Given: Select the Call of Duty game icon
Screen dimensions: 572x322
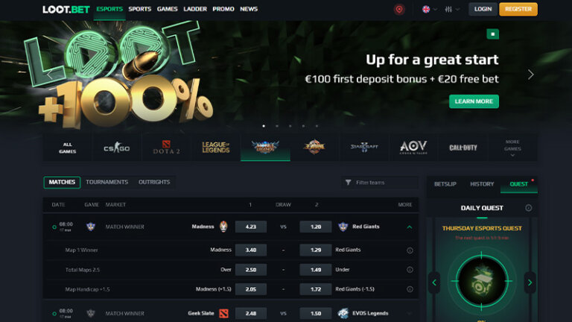Looking at the screenshot, I should tap(463, 148).
